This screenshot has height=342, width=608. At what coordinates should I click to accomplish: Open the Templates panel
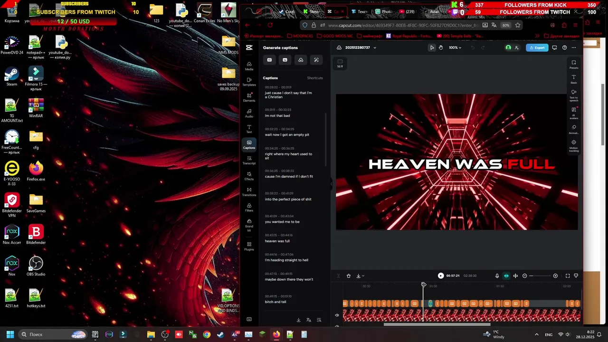(x=249, y=82)
